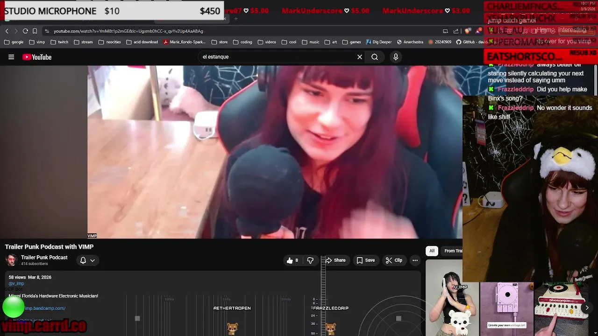Open Trailer Punk Podcast channel name
Screen dimensions: 598x336
point(44,258)
